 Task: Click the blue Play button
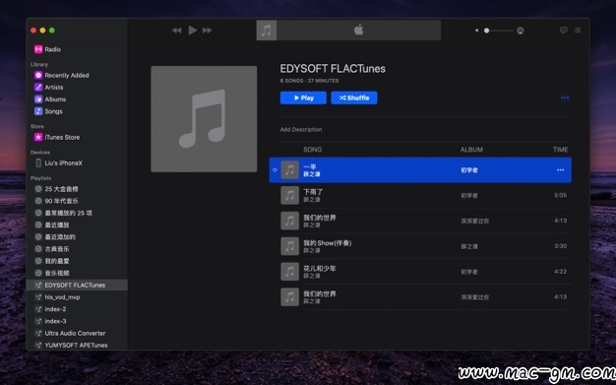pyautogui.click(x=303, y=97)
